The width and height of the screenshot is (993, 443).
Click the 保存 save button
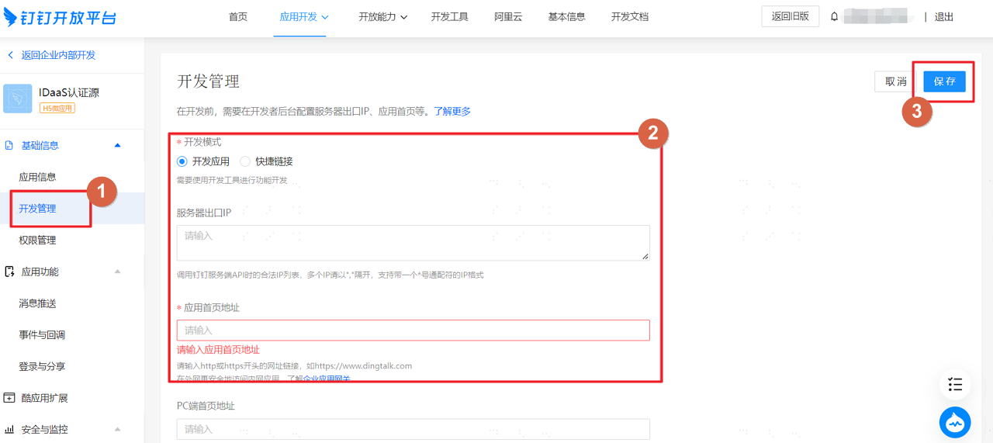[x=944, y=81]
